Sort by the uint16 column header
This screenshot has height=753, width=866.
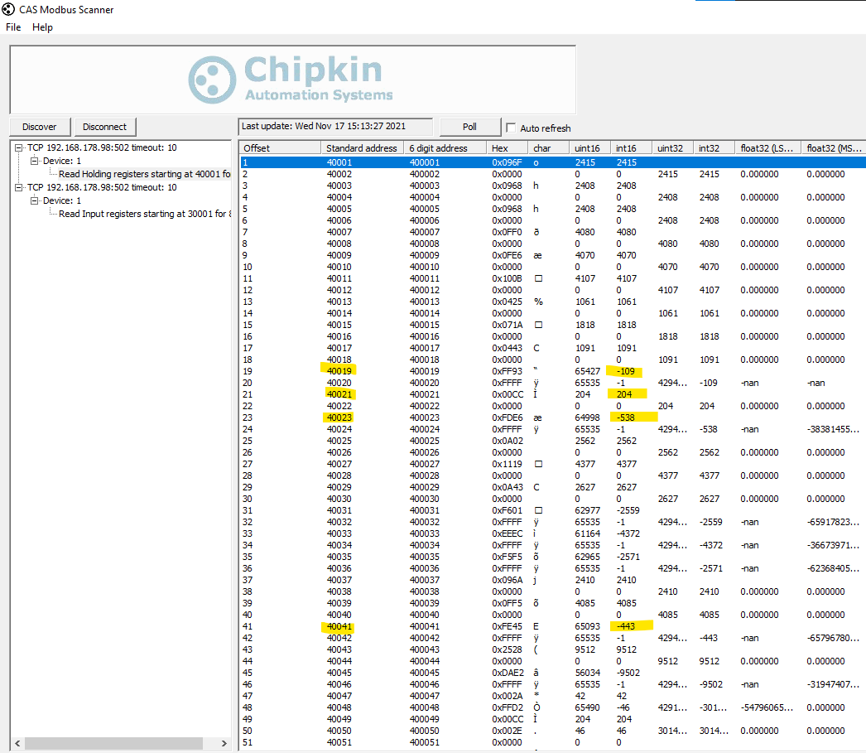click(589, 148)
